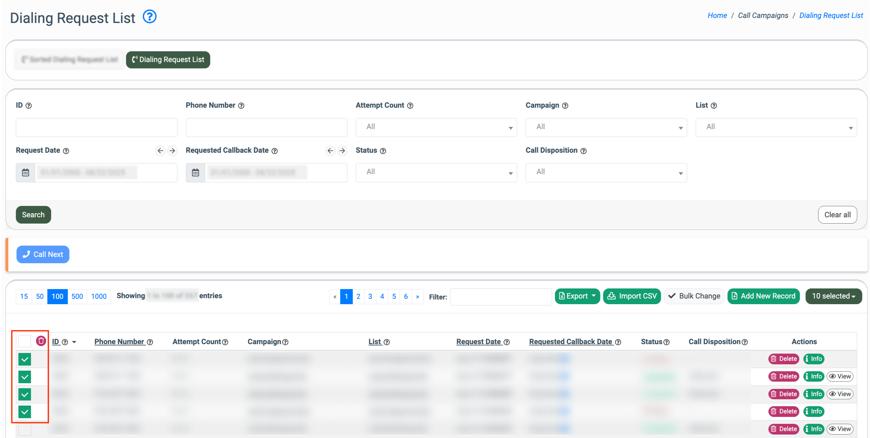
Task: Click the Import CSV button
Action: pyautogui.click(x=632, y=296)
